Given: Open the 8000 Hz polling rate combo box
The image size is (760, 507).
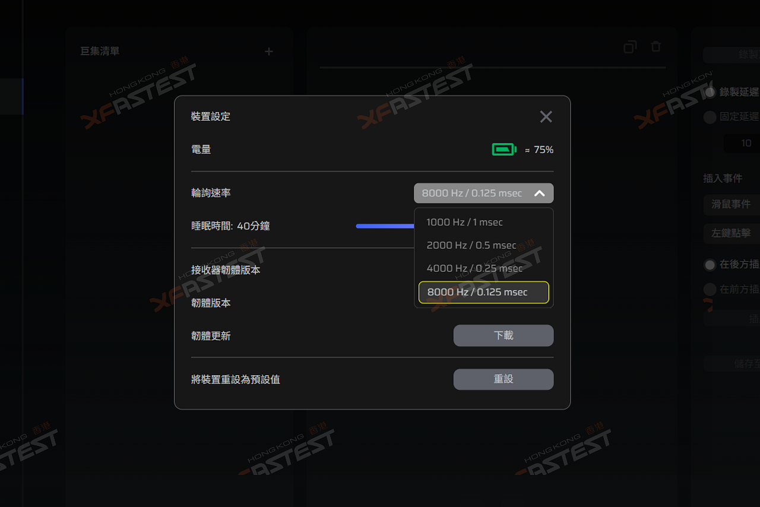Looking at the screenshot, I should (484, 194).
